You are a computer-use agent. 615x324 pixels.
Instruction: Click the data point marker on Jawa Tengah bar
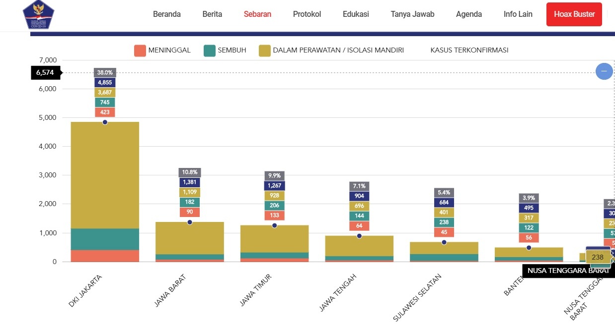[x=359, y=236]
